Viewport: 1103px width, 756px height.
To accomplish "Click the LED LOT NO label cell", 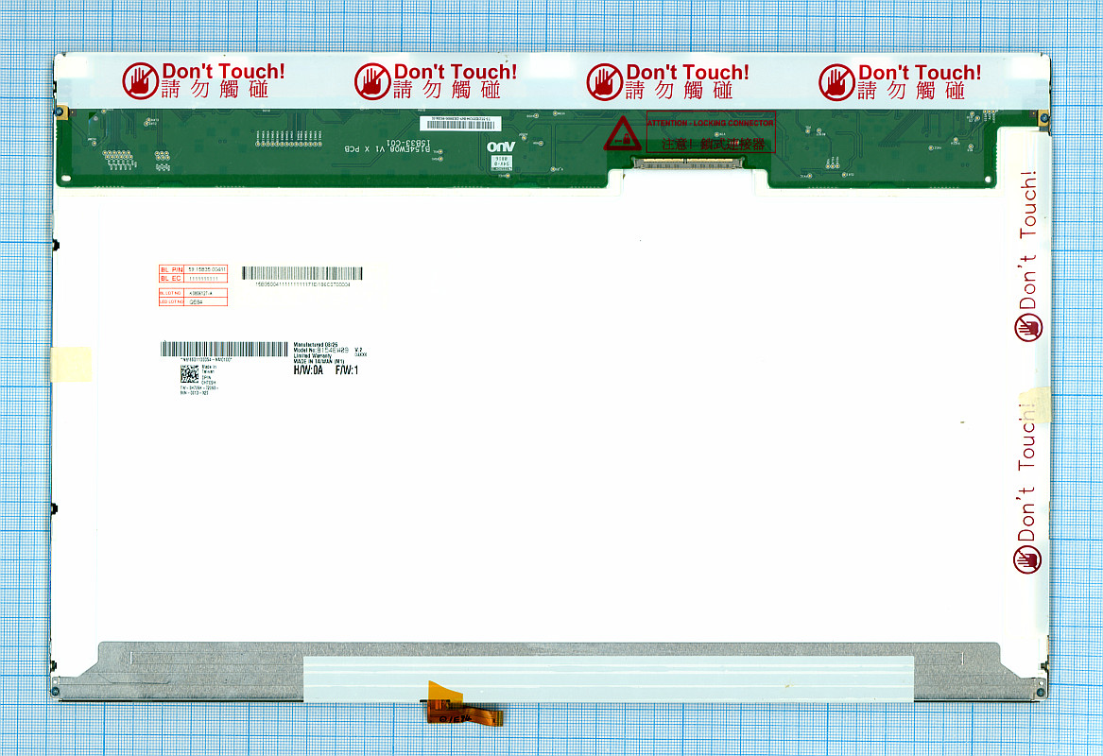I will coord(171,302).
